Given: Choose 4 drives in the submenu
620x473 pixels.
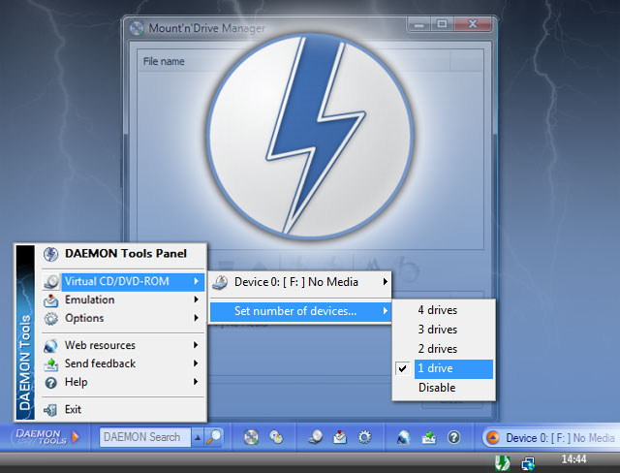Looking at the screenshot, I should [437, 310].
